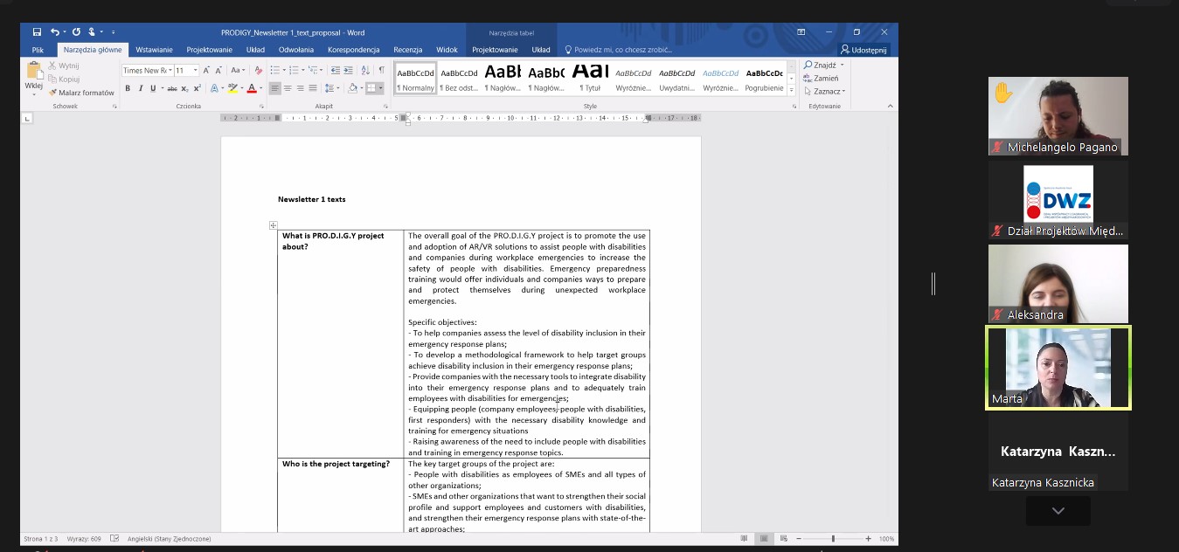Select Malarz formatów format painter
1179x552 pixels.
[x=81, y=93]
